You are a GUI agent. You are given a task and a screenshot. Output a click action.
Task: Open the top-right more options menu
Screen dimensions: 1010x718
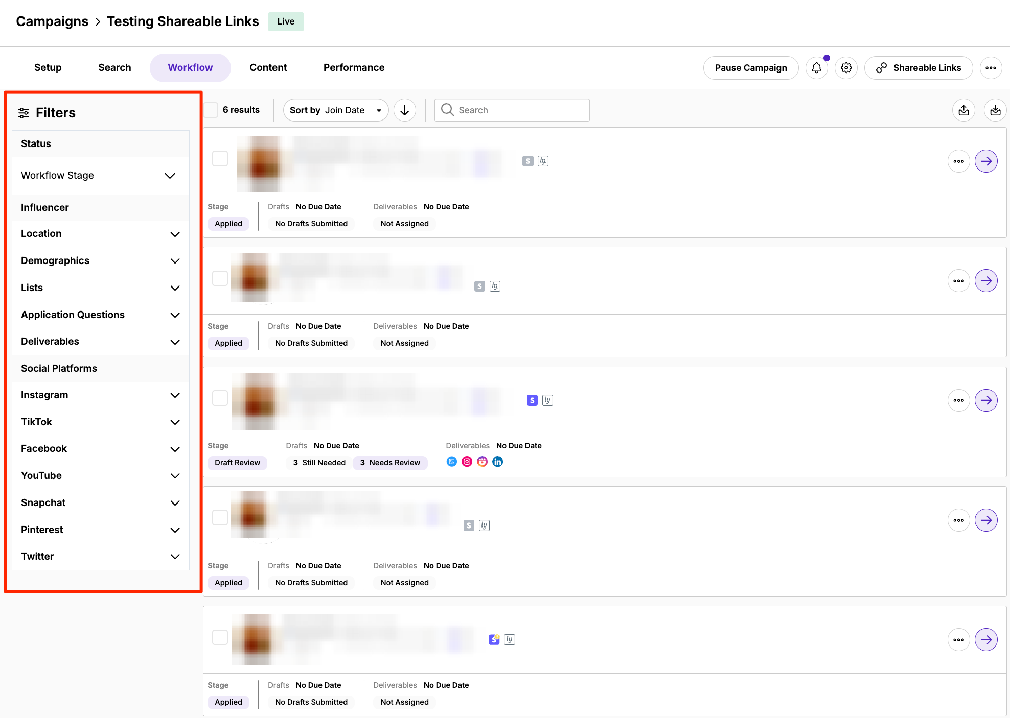tap(991, 68)
